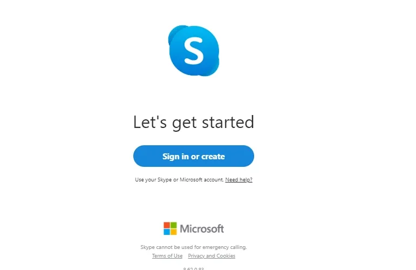Click the blue Skype logo

194,50
